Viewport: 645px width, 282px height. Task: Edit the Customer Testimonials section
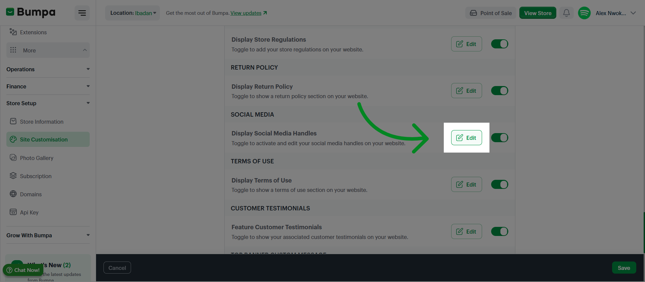point(466,232)
